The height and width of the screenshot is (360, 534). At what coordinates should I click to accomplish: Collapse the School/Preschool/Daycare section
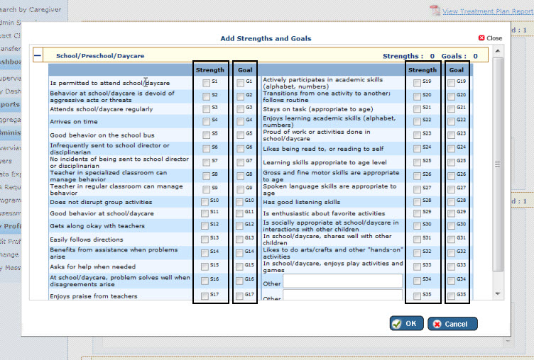point(38,56)
